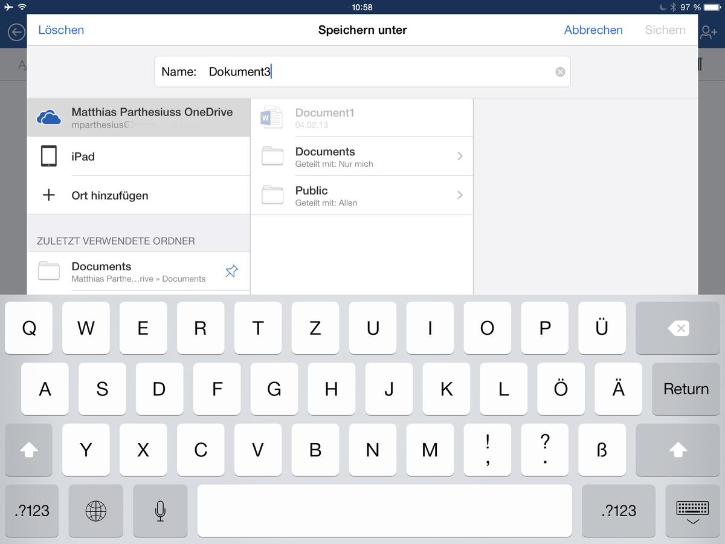Tap the space bar
This screenshot has height=544, width=725.
click(x=384, y=511)
